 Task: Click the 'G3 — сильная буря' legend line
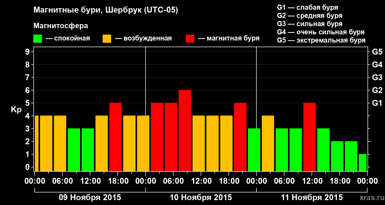310,24
